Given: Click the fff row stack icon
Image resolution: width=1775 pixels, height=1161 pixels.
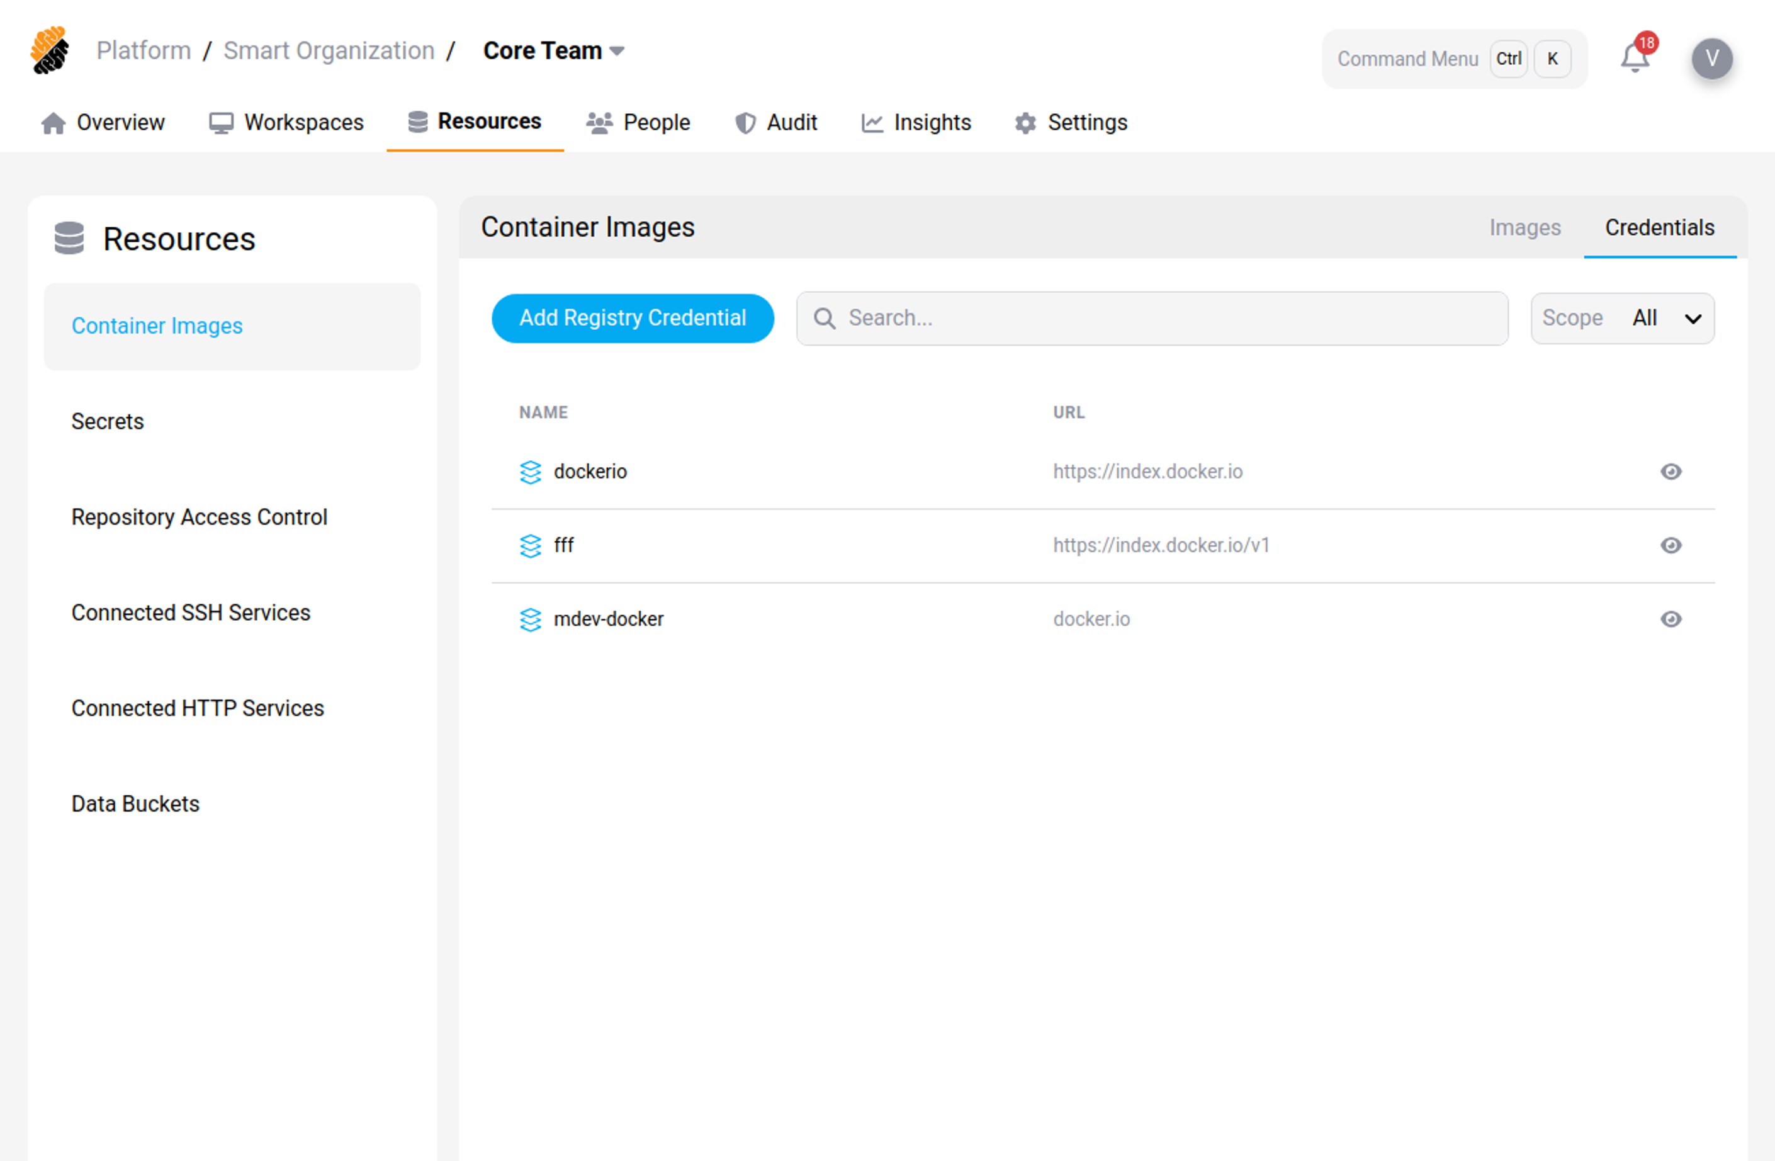Looking at the screenshot, I should pyautogui.click(x=530, y=546).
